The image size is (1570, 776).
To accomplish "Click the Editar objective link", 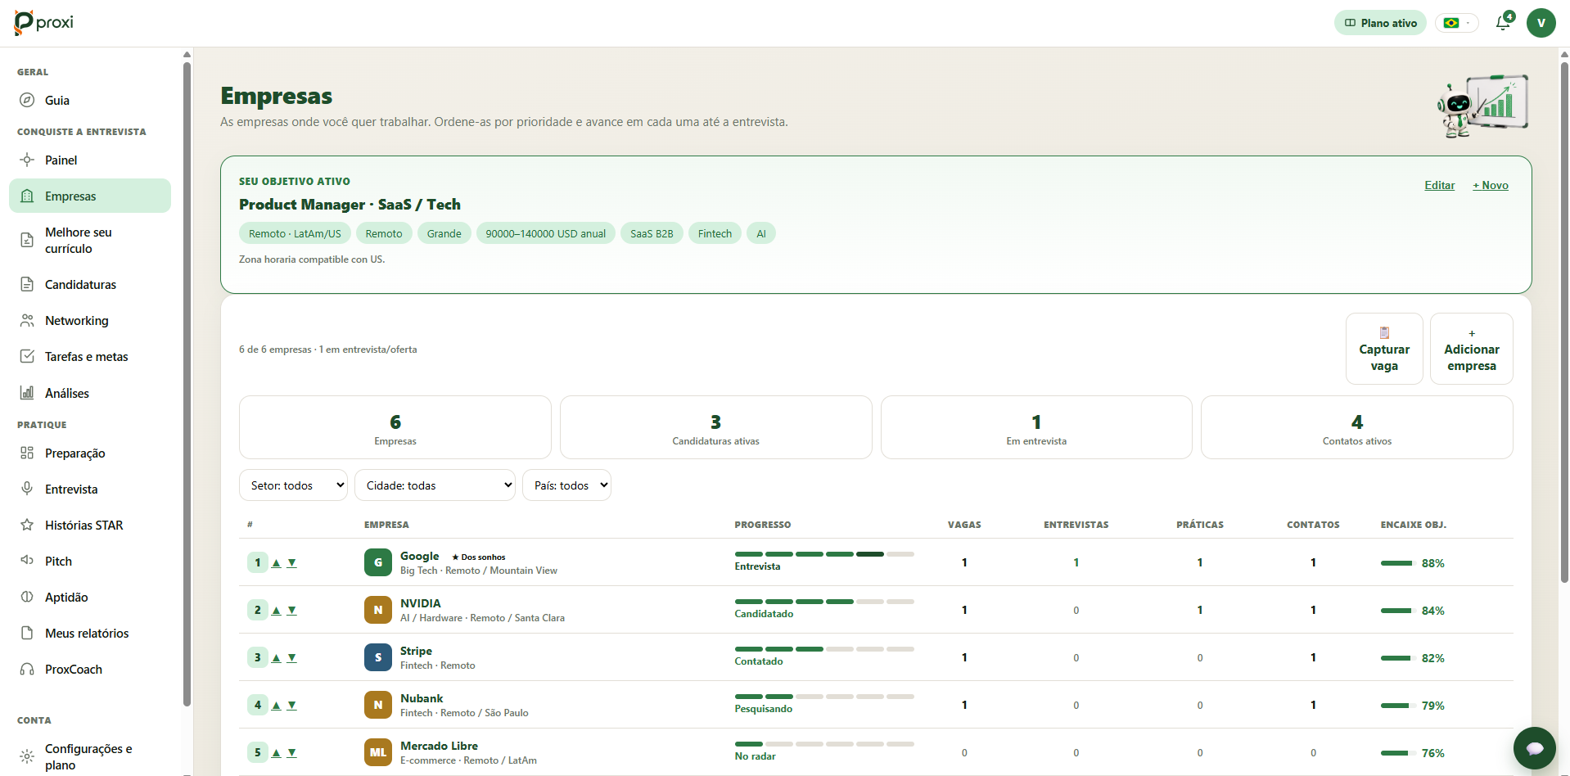I will (1439, 185).
